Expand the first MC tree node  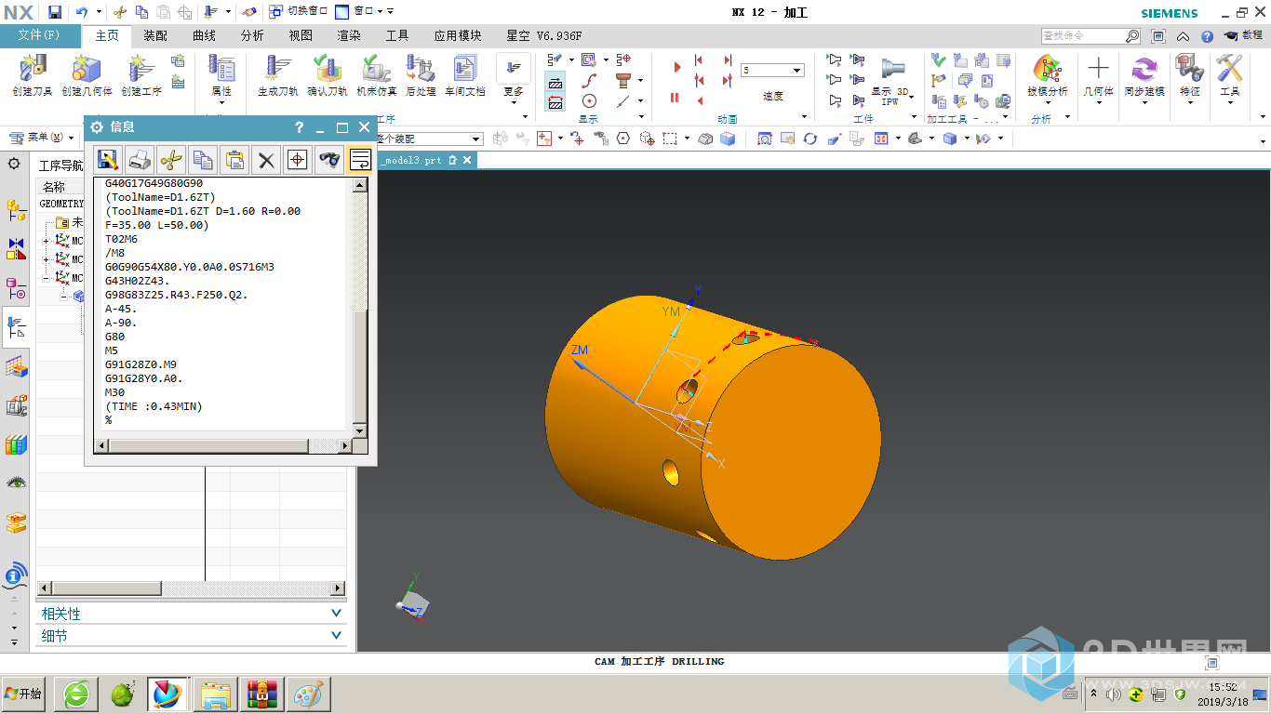(47, 242)
